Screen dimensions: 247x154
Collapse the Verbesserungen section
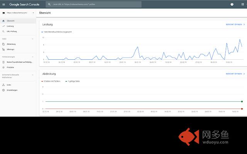coord(32,57)
